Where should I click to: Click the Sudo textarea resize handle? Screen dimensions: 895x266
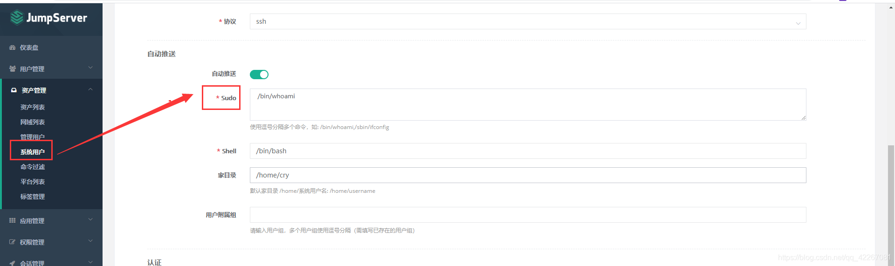point(803,118)
